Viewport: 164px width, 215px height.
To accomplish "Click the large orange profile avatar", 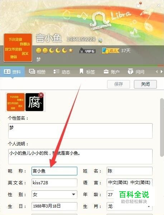I will click(18, 47).
